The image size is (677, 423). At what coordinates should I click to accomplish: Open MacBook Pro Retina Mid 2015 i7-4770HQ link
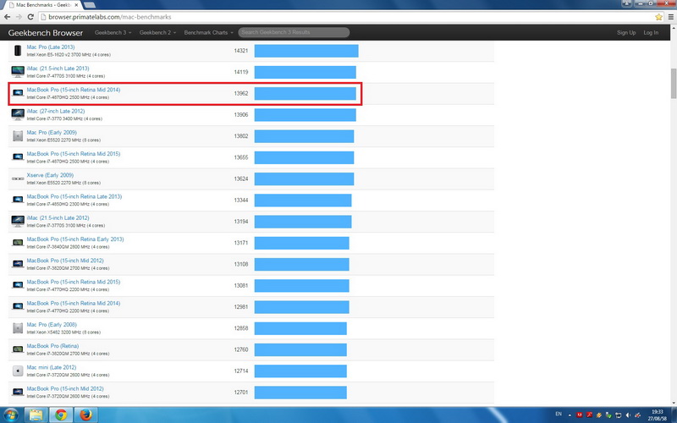click(74, 282)
